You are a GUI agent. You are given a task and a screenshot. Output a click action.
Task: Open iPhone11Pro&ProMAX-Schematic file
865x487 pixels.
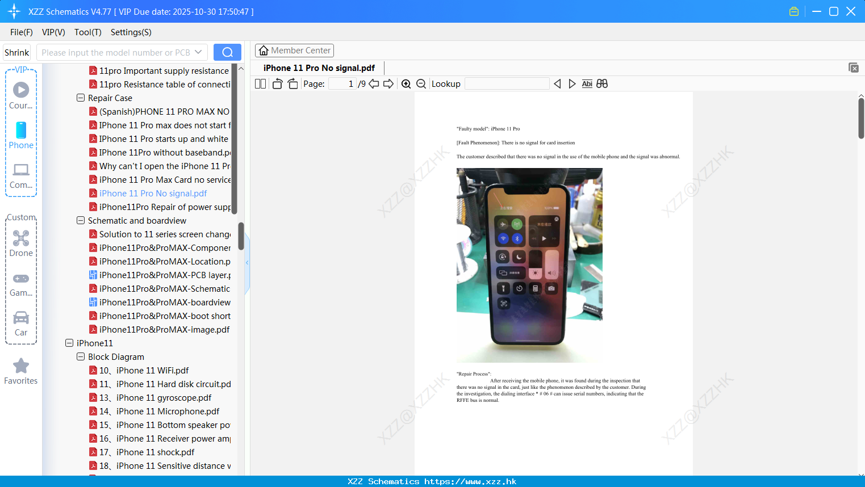160,288
